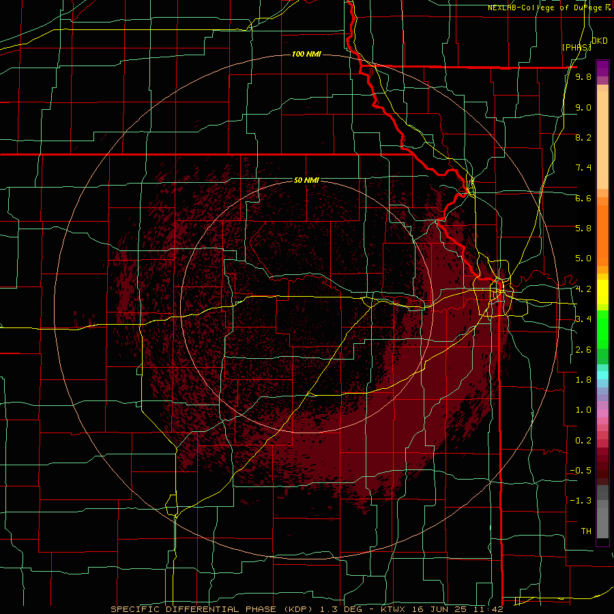Click the purple segment atop the color bar
Screen dimensions: 614x614
(602, 68)
